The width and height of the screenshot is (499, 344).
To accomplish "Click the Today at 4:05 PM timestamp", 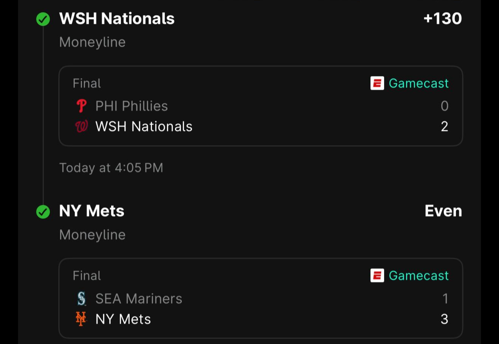I will tap(111, 168).
